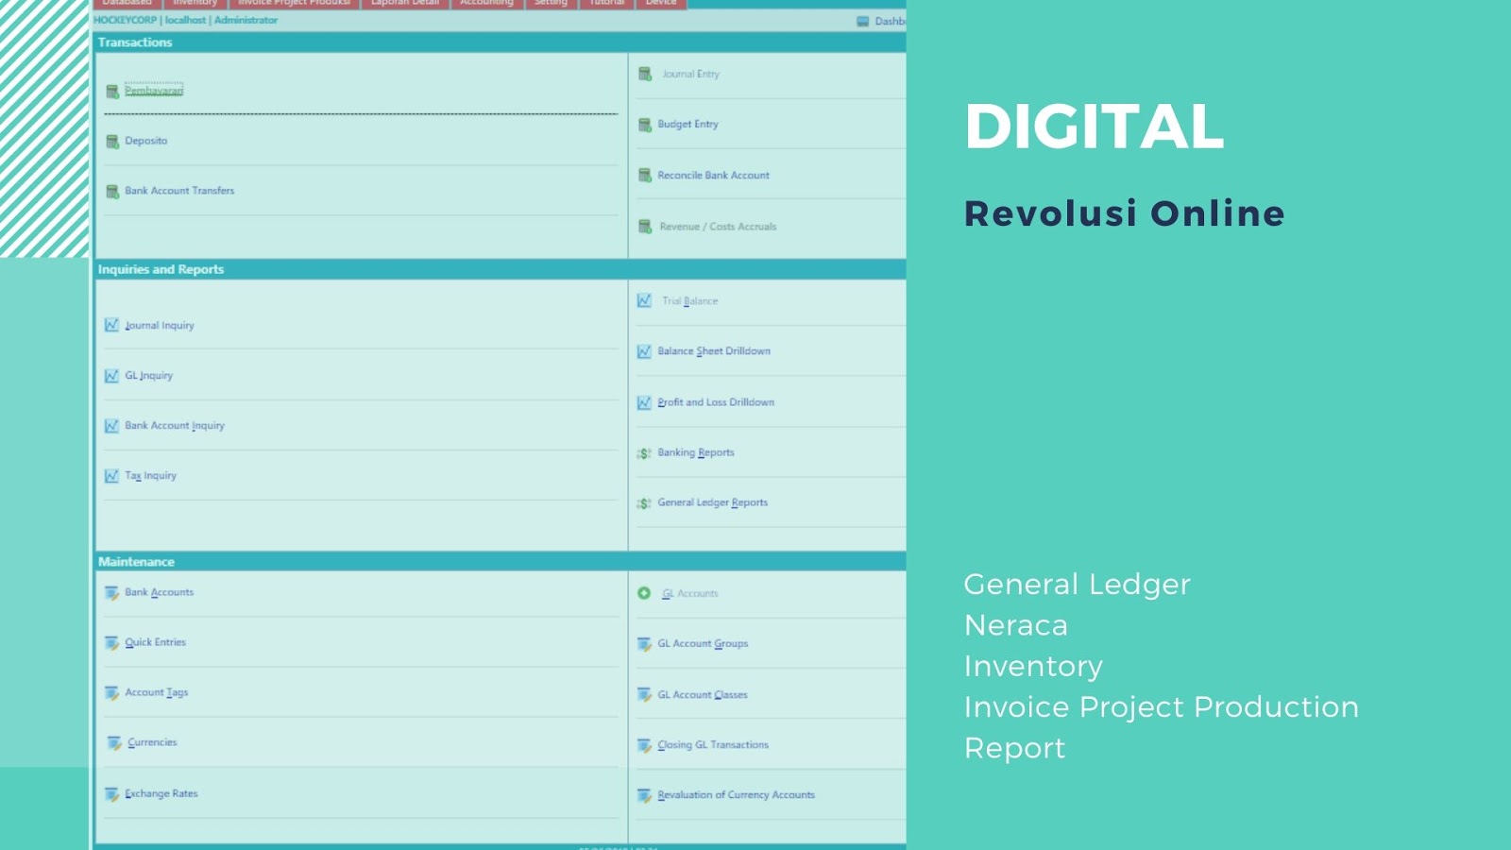Click the HOCKEYCORP | localhost | Administrator text
1511x850 pixels.
186,20
